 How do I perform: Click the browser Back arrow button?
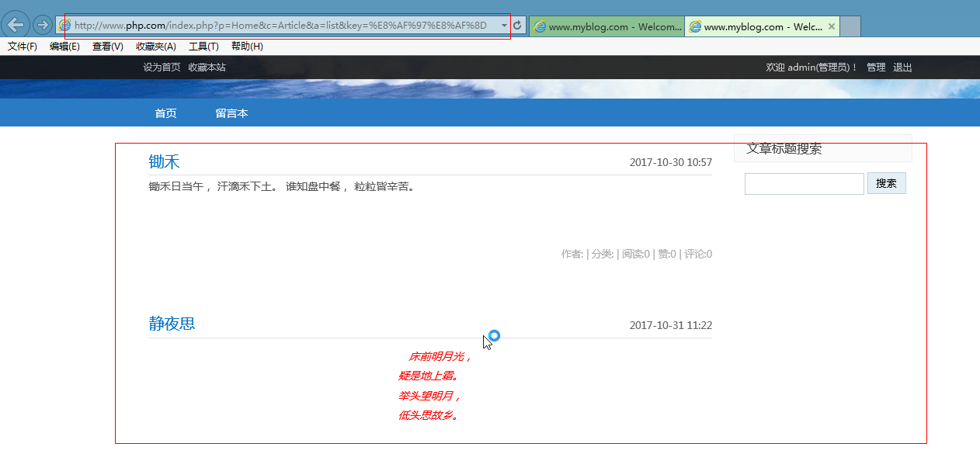(16, 25)
